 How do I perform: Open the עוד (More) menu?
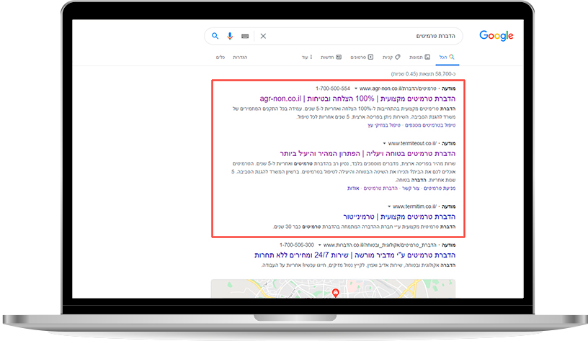307,58
